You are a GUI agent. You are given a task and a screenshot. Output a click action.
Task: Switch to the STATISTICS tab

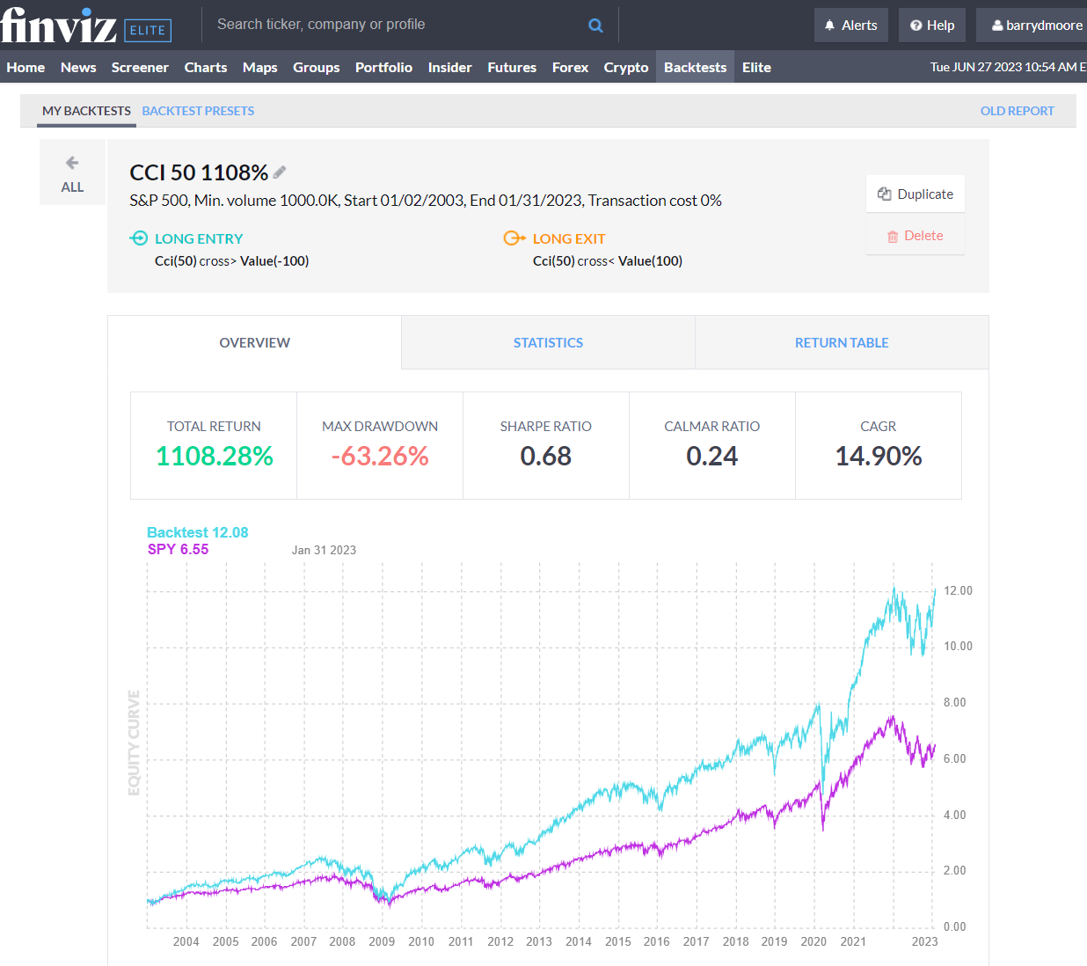548,342
